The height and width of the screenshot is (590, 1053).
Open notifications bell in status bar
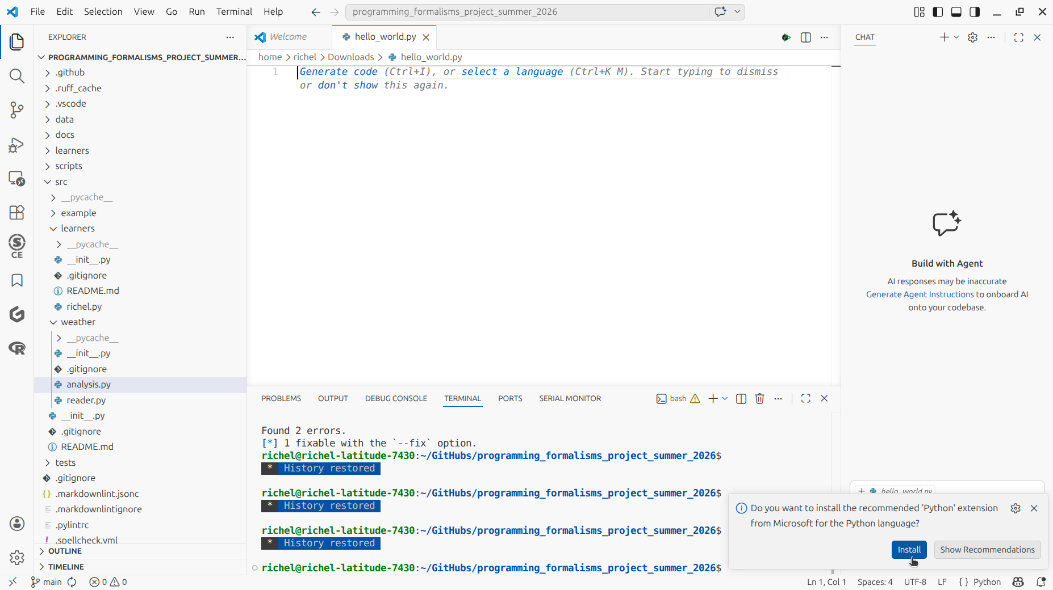[x=1041, y=582]
